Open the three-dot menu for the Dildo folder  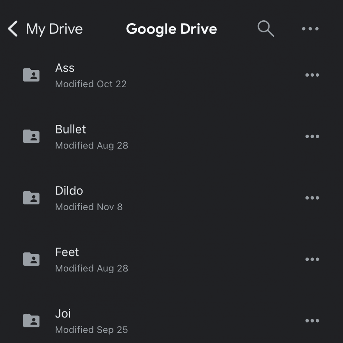pyautogui.click(x=312, y=198)
